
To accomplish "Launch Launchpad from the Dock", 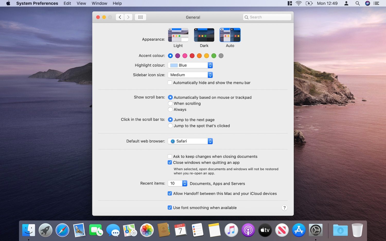I will tap(46, 230).
